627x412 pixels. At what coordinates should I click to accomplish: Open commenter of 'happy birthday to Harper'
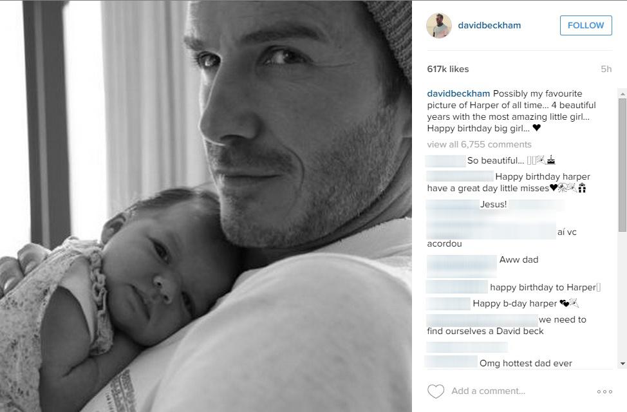457,287
